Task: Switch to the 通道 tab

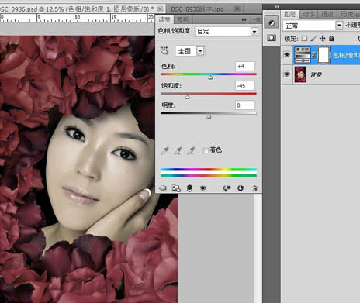Action: (327, 14)
